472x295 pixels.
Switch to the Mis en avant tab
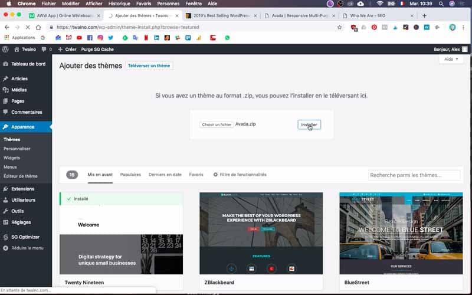tap(100, 175)
